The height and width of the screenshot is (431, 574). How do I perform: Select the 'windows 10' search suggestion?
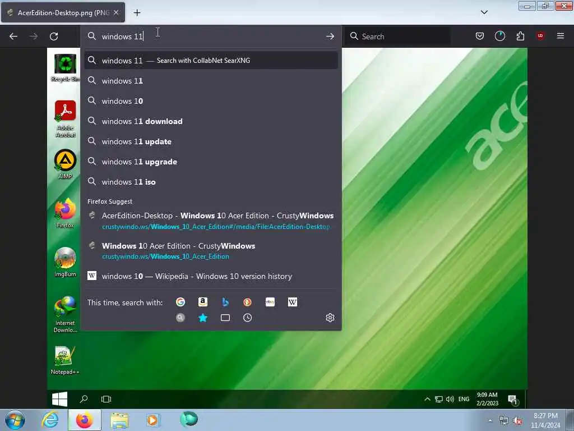[211, 101]
